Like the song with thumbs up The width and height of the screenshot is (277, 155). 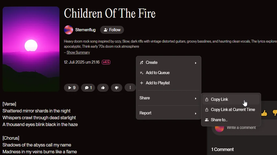pos(103,88)
